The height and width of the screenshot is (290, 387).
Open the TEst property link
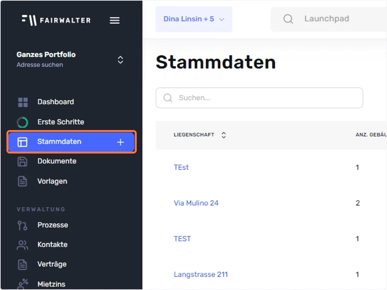(181, 167)
